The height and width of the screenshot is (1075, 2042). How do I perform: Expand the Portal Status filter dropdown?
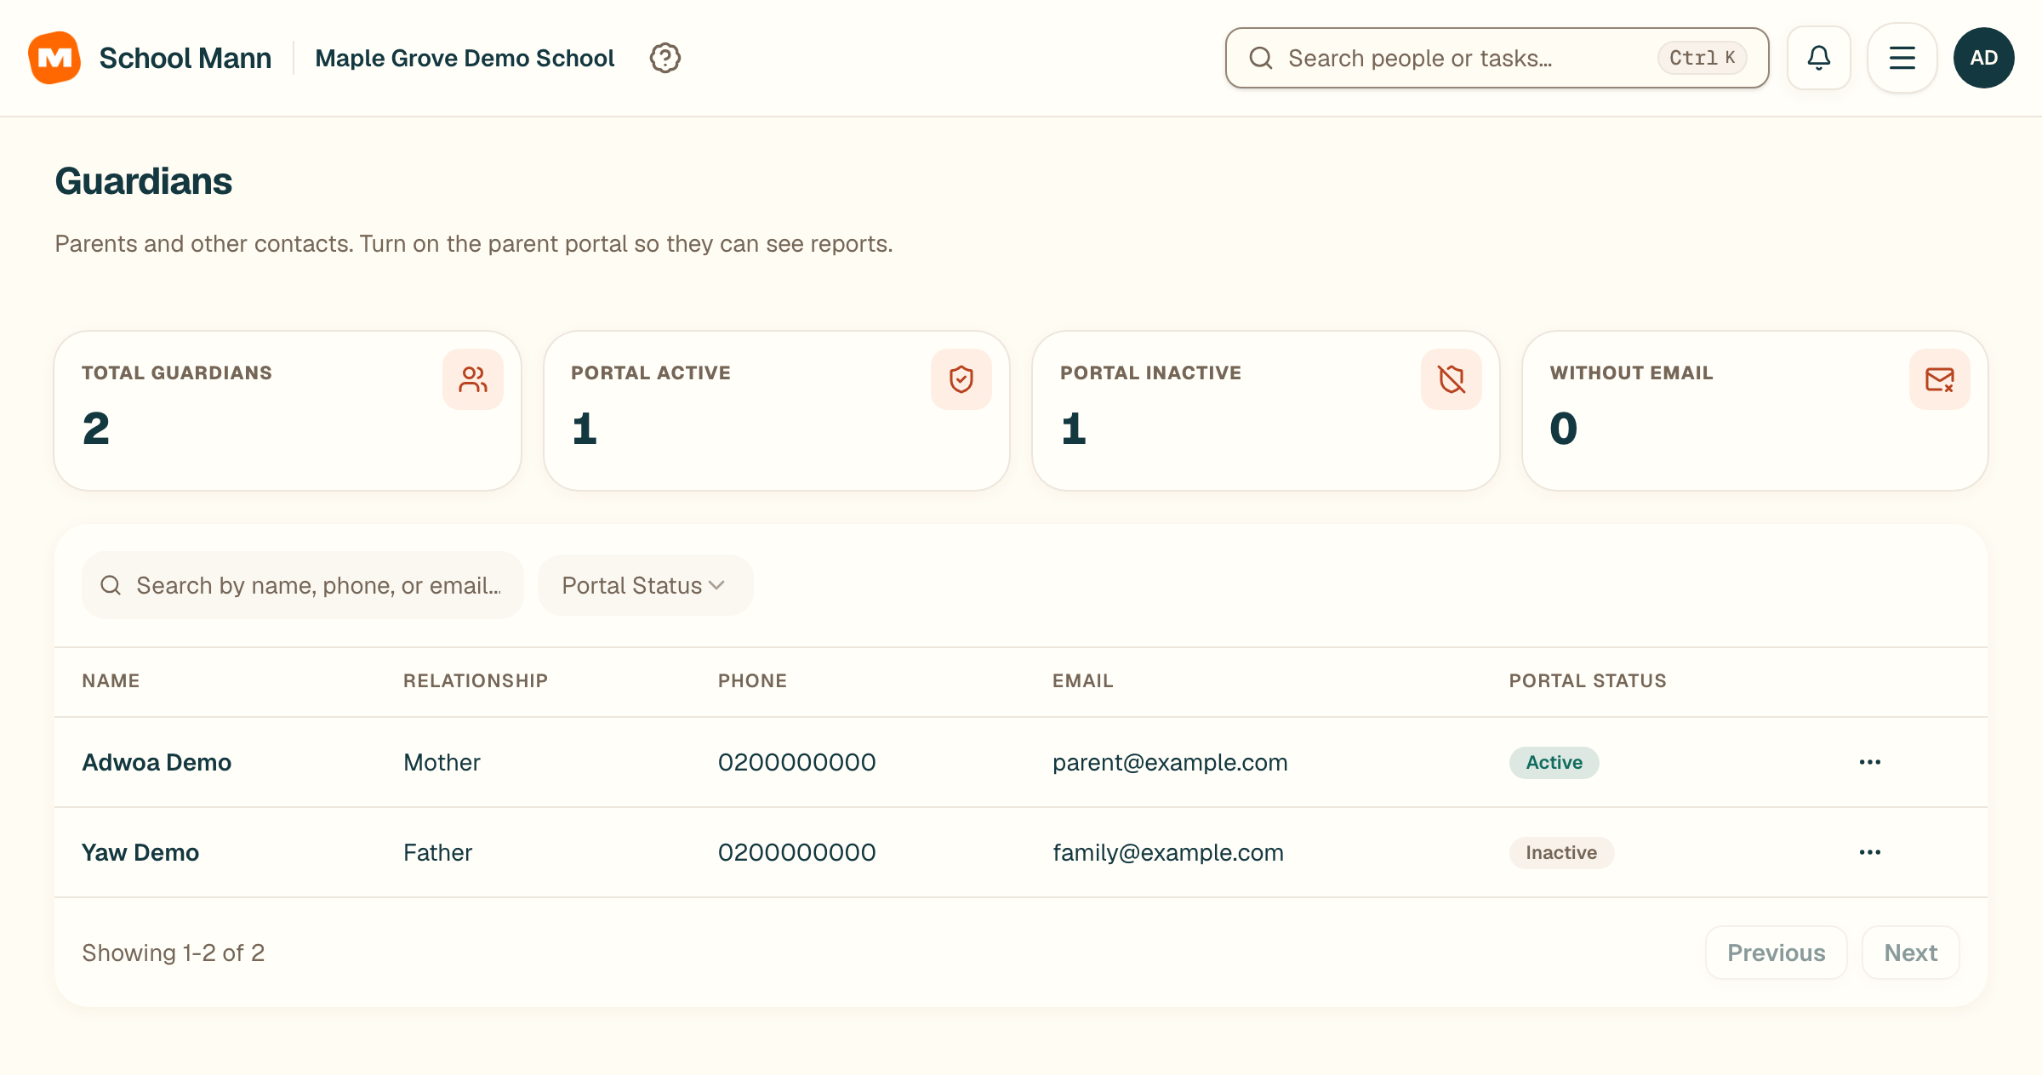(645, 585)
